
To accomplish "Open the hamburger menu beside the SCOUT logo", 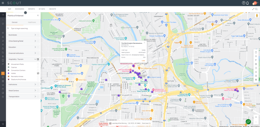I will pyautogui.click(x=3, y=3).
